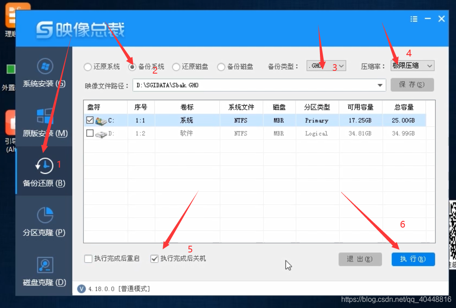
Task: Click the 退出 (Exit) button
Action: 360,259
